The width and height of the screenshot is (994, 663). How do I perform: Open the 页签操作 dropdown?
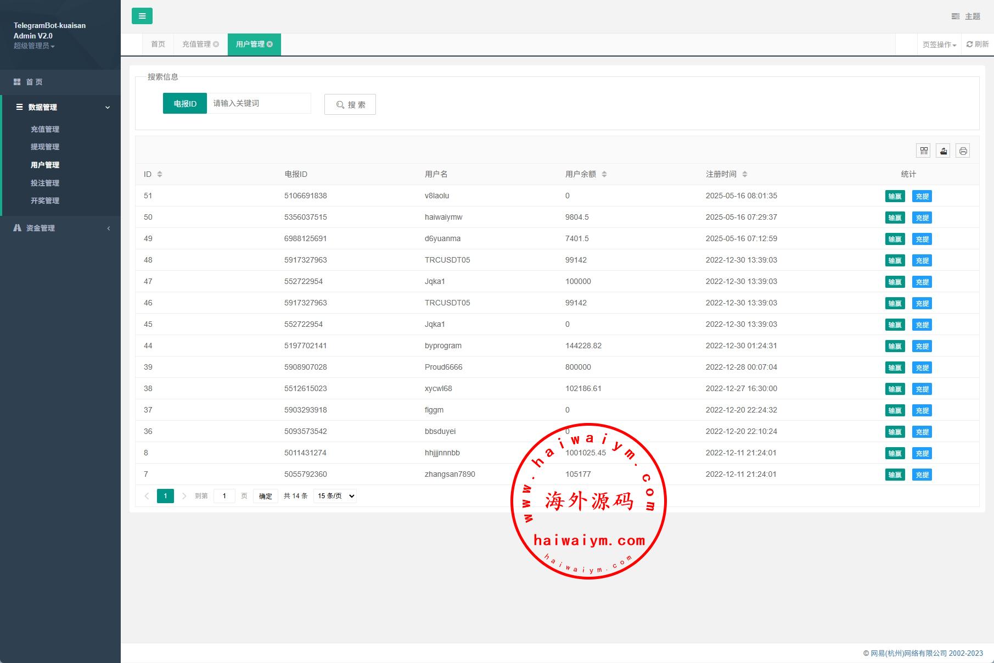point(939,44)
